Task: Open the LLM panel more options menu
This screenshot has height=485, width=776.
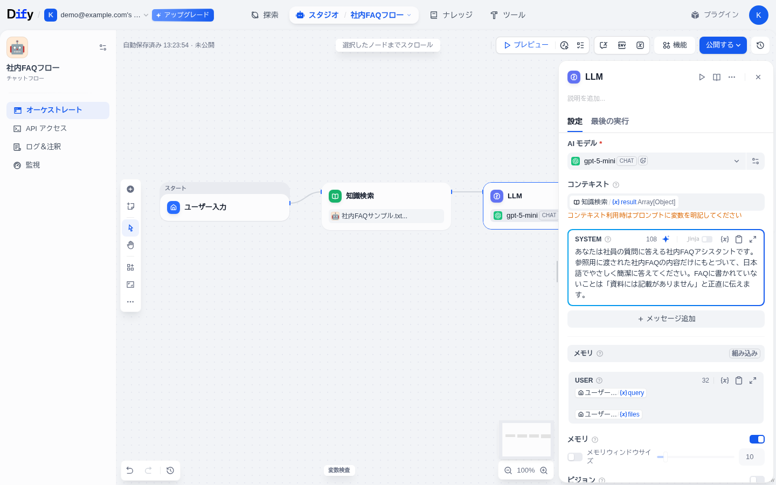Action: pyautogui.click(x=732, y=77)
